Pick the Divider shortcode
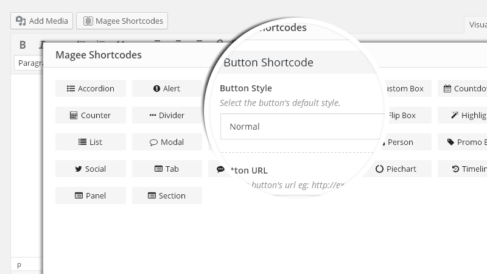Screen dimensions: 487x274 pos(167,115)
